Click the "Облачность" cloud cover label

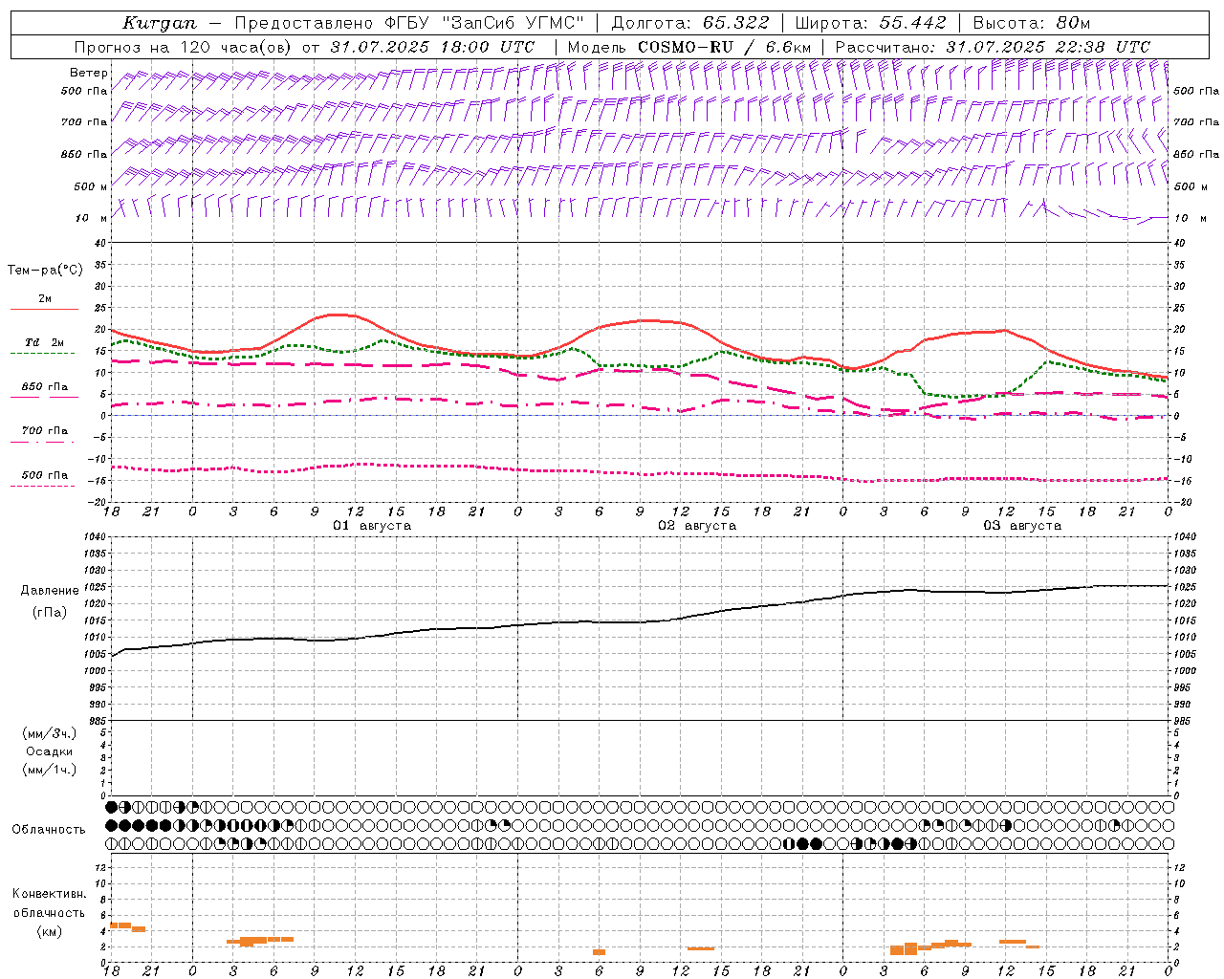pyautogui.click(x=49, y=829)
